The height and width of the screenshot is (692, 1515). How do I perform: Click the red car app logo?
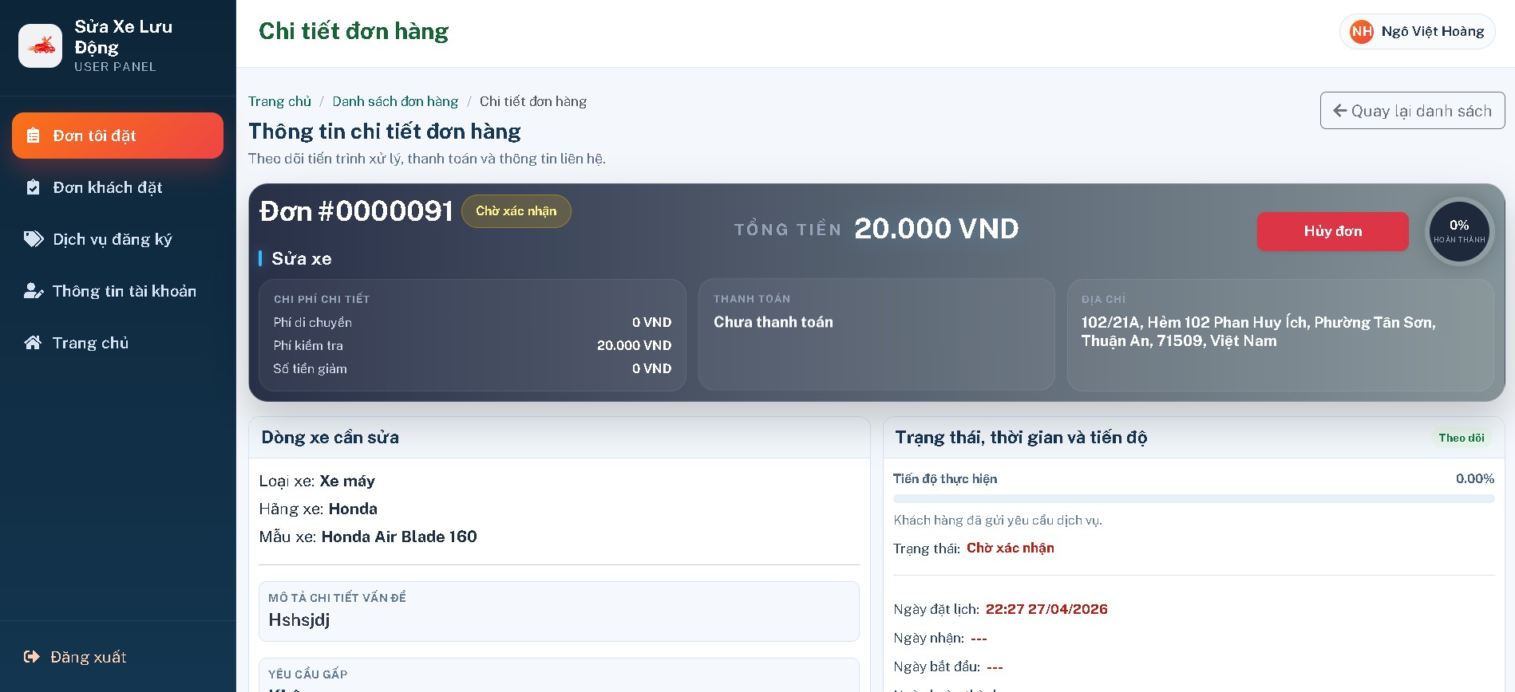point(41,45)
